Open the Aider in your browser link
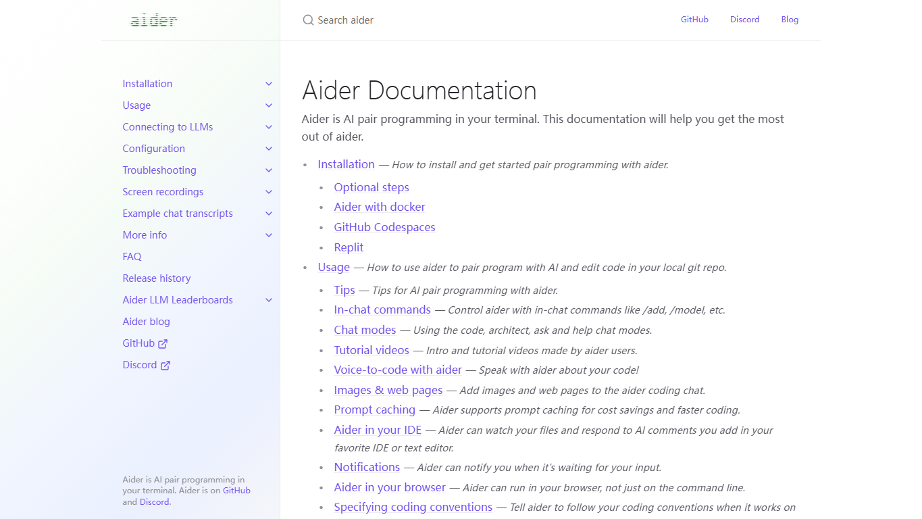Screen dimensions: 922x519 (390, 487)
